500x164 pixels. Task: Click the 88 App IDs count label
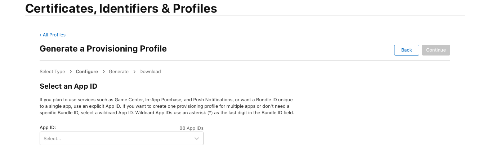(x=191, y=128)
